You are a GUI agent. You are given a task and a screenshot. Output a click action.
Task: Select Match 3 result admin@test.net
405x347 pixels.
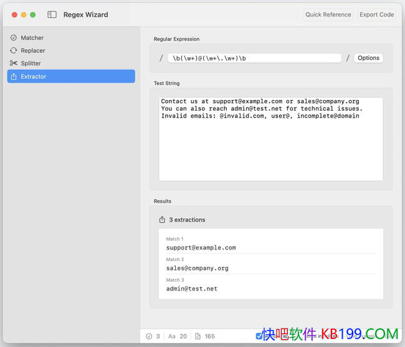192,289
